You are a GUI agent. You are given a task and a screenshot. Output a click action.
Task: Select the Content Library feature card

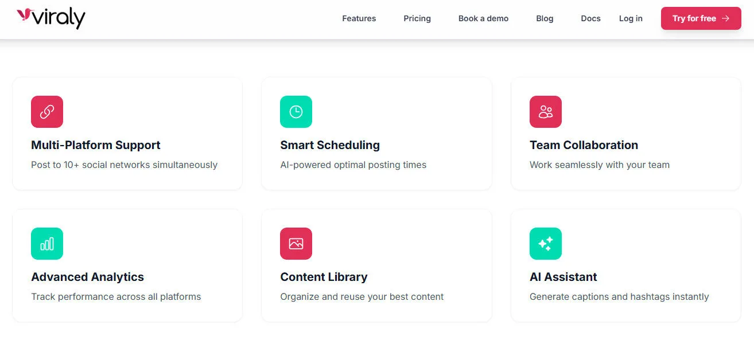coord(376,265)
